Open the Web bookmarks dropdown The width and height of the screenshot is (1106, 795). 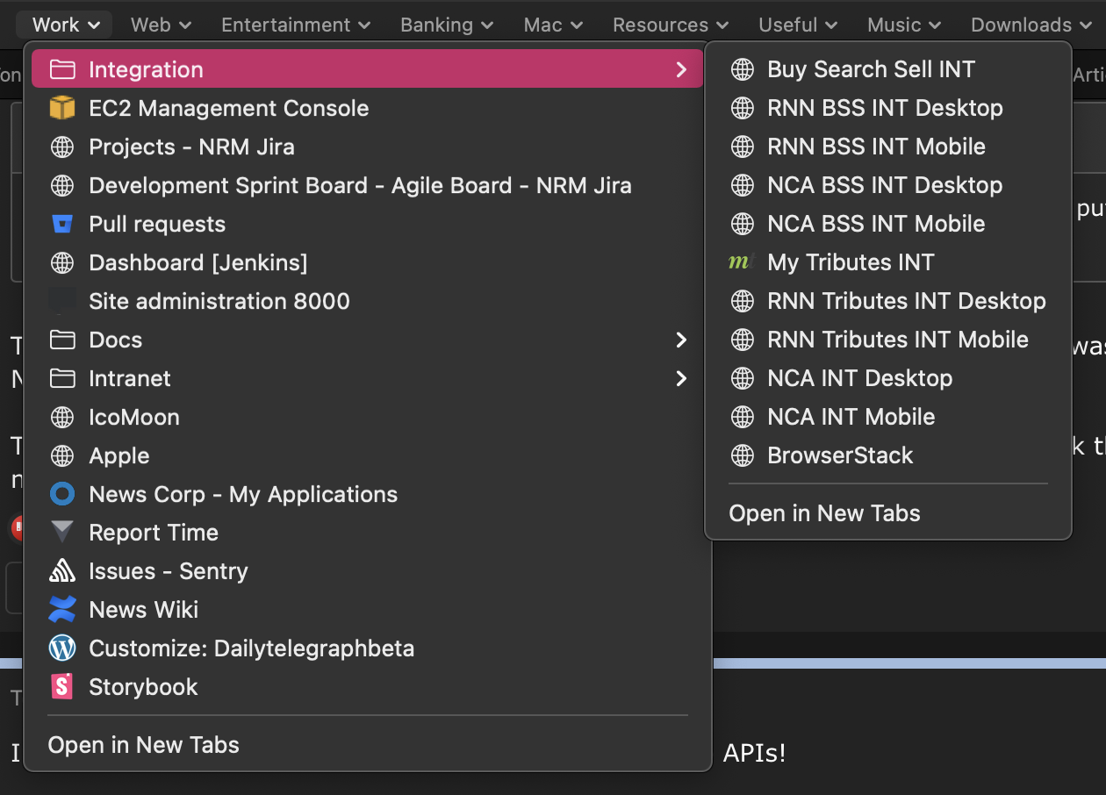pyautogui.click(x=161, y=25)
